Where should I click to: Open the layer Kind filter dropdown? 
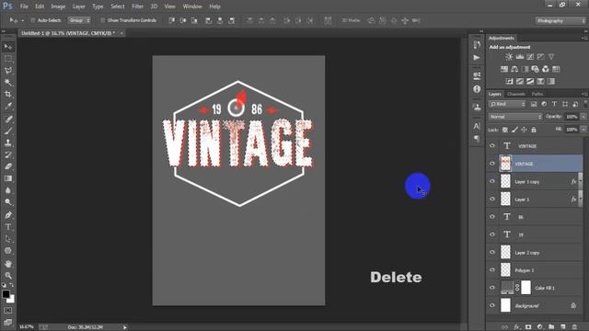pos(507,104)
